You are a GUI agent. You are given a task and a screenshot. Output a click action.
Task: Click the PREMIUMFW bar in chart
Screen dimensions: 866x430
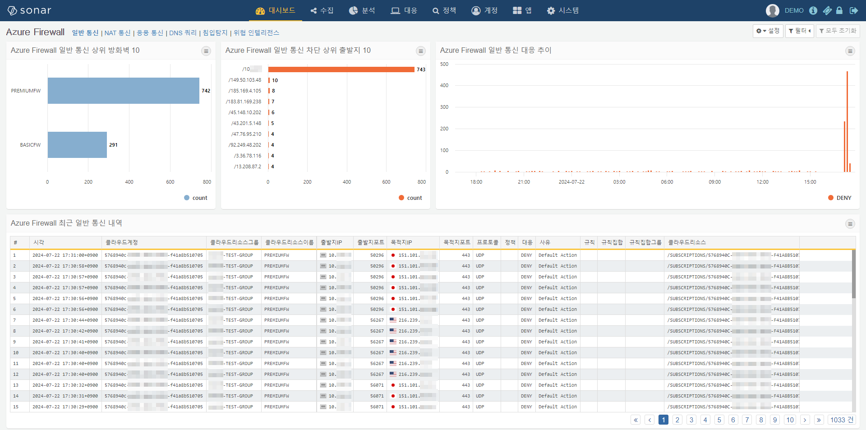coord(124,91)
